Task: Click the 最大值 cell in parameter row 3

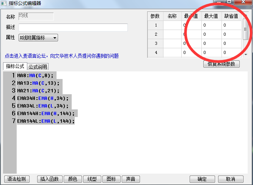Action: pyautogui.click(x=211, y=44)
